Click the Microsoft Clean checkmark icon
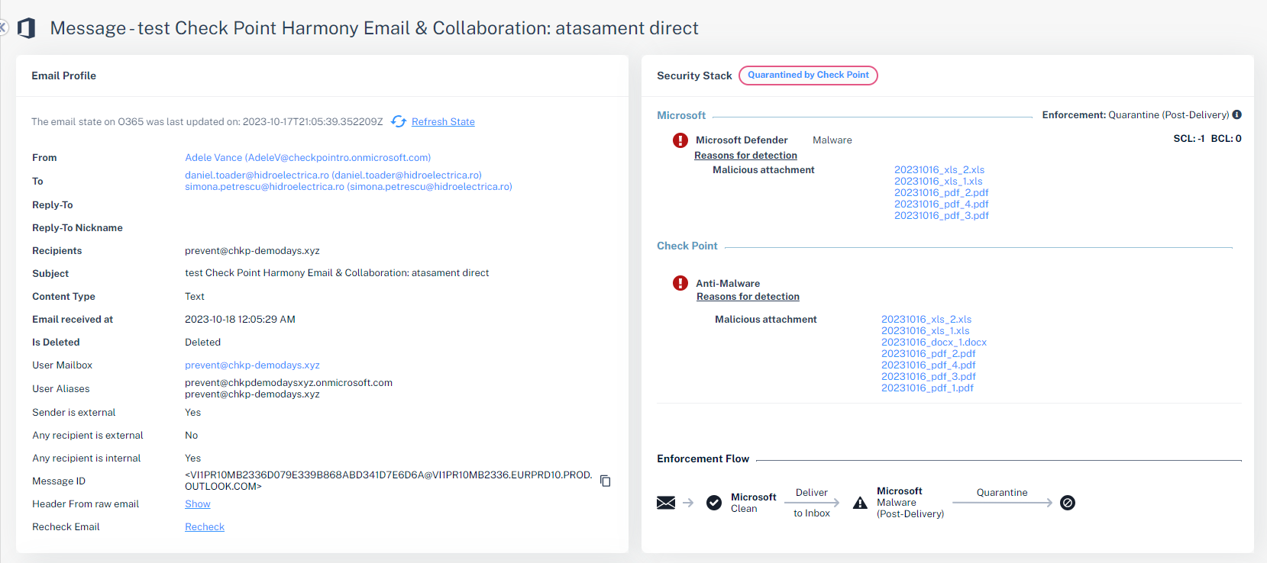The height and width of the screenshot is (563, 1267). (x=714, y=502)
